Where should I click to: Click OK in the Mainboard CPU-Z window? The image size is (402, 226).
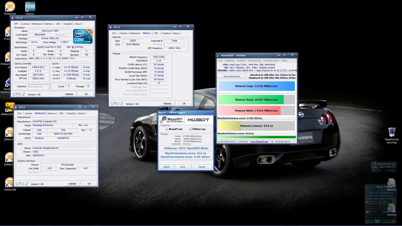coord(89,184)
